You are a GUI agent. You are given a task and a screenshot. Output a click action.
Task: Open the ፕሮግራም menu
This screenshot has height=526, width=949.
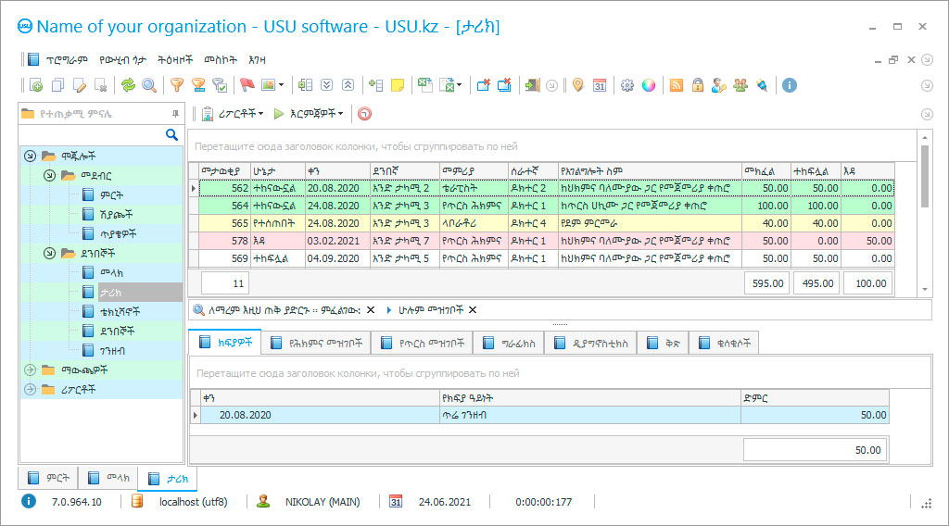66,59
